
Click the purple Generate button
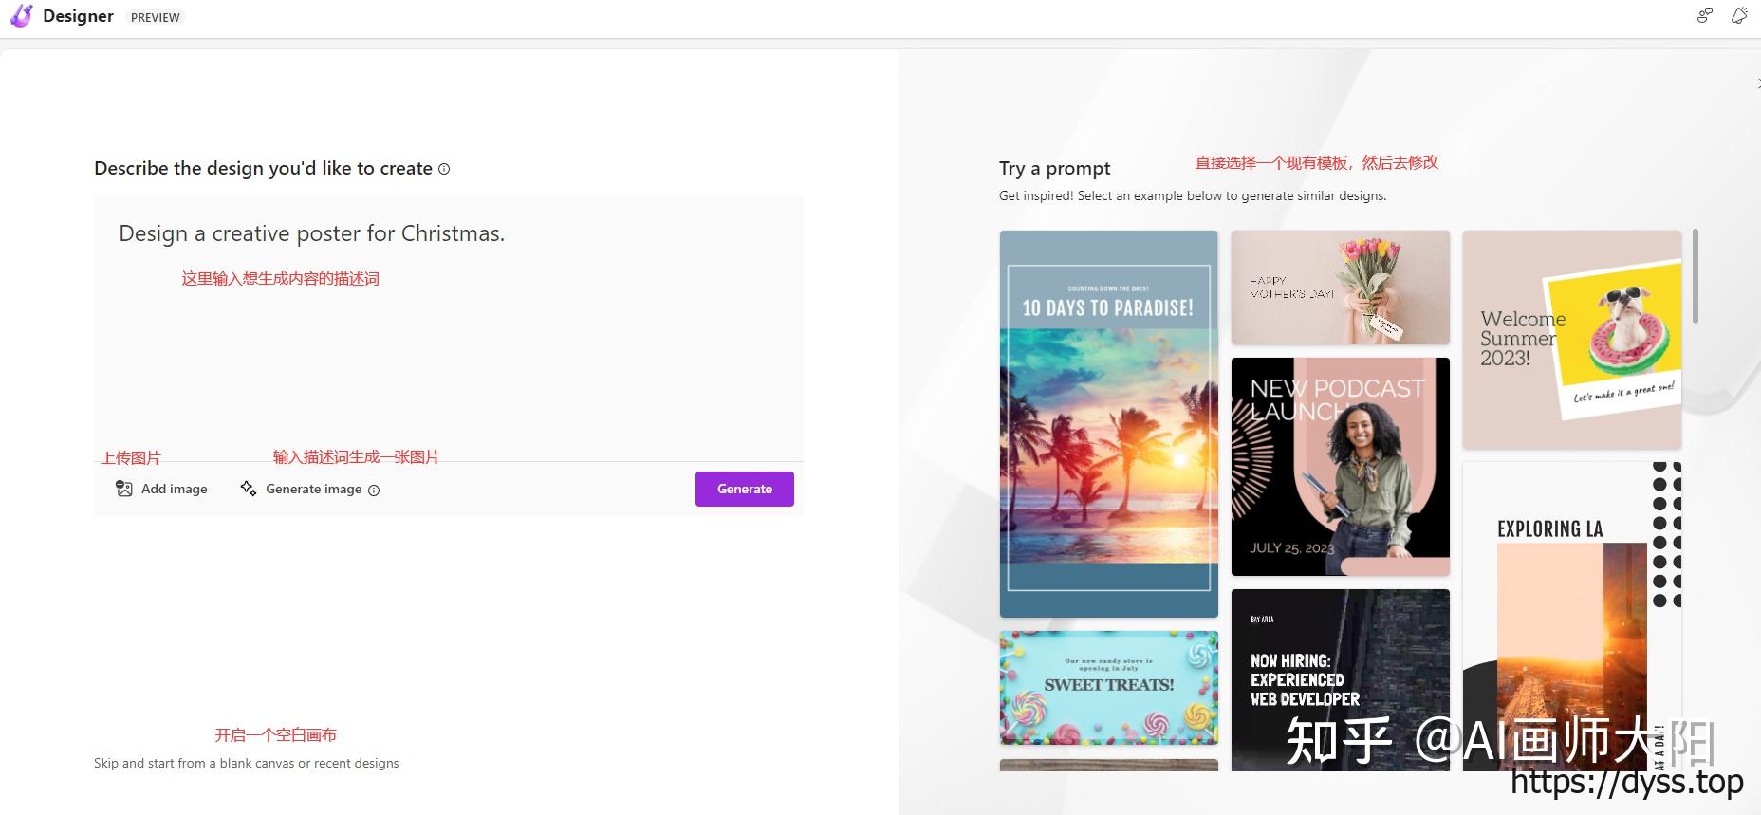tap(744, 489)
